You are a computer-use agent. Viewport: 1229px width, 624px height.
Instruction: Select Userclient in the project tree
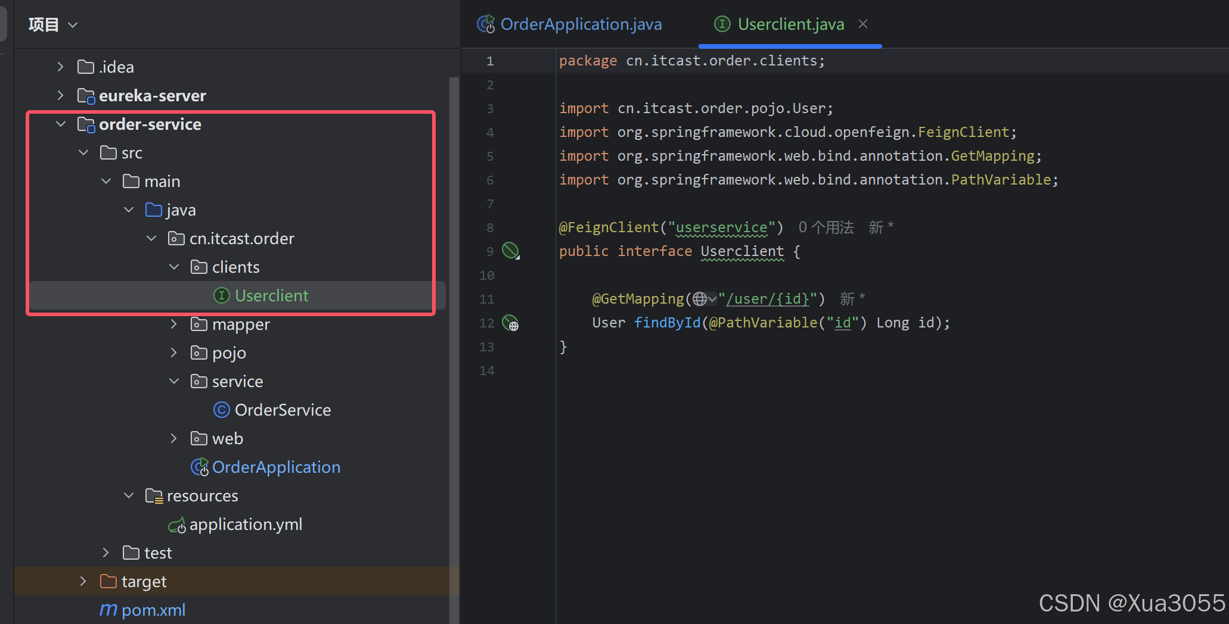tap(271, 295)
